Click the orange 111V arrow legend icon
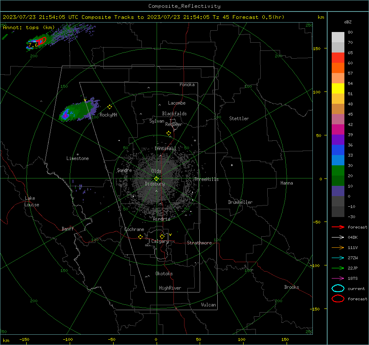Screen dimensions: 369x345 pyautogui.click(x=338, y=247)
